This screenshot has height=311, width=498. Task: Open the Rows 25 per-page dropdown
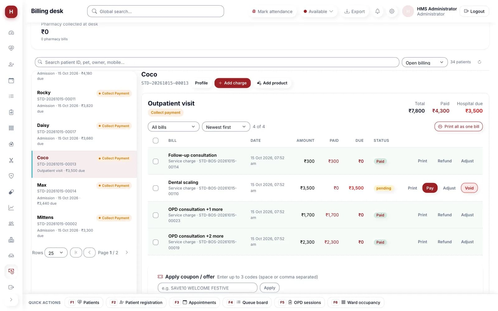click(x=56, y=253)
